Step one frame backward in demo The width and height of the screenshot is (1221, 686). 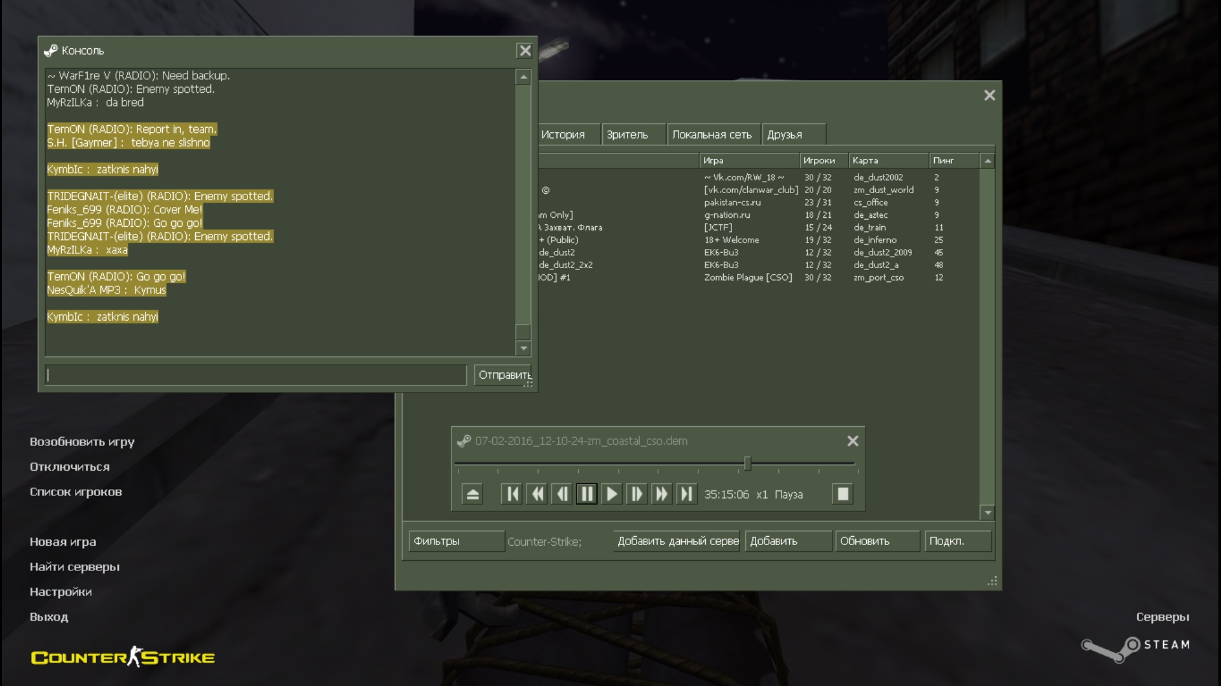pos(562,494)
